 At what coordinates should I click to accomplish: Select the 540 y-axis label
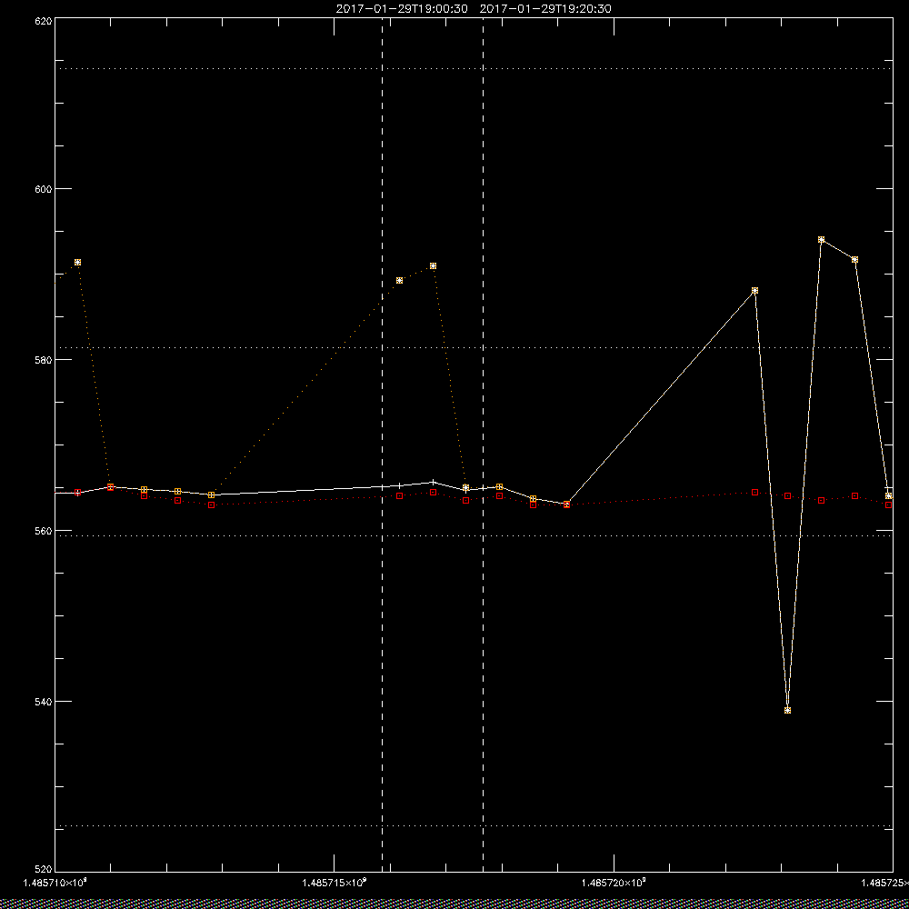pos(44,702)
